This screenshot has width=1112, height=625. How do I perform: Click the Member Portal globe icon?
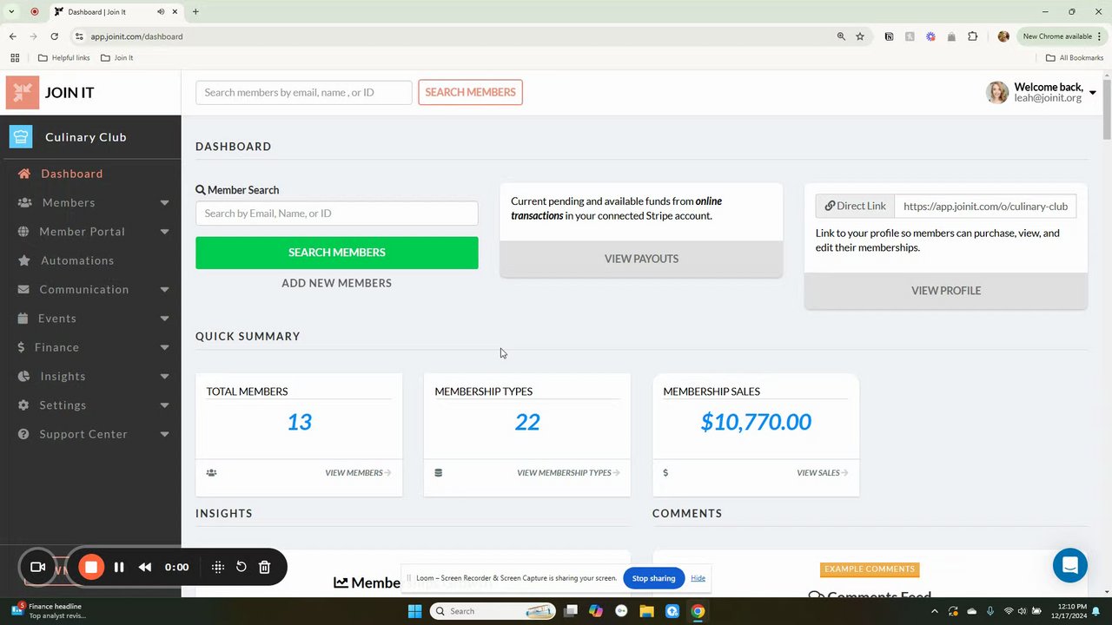[x=23, y=232]
